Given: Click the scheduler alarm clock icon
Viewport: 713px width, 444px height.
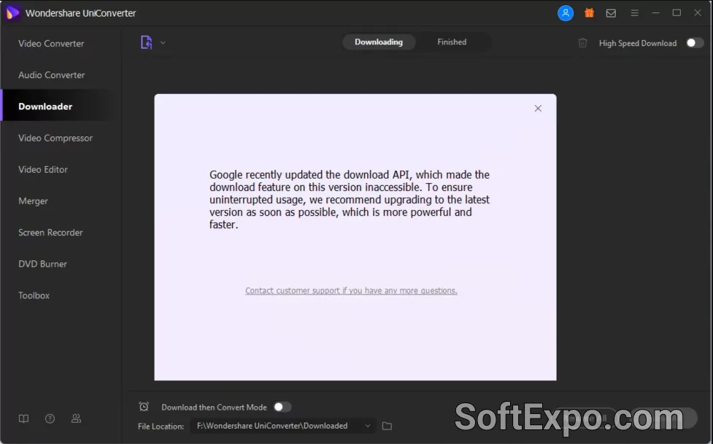Looking at the screenshot, I should coord(144,407).
